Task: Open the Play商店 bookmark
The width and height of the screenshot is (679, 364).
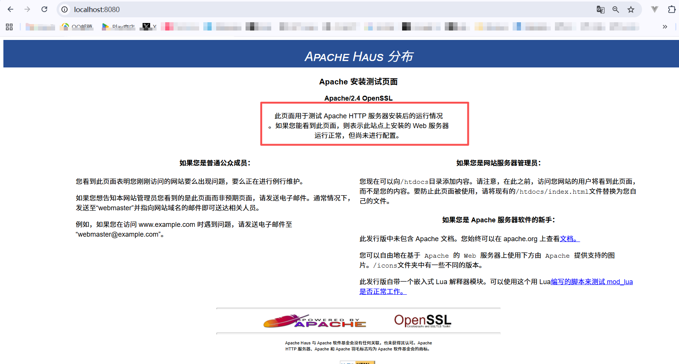Action: [118, 27]
